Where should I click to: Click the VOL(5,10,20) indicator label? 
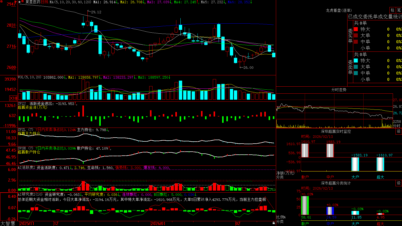pyautogui.click(x=29, y=77)
